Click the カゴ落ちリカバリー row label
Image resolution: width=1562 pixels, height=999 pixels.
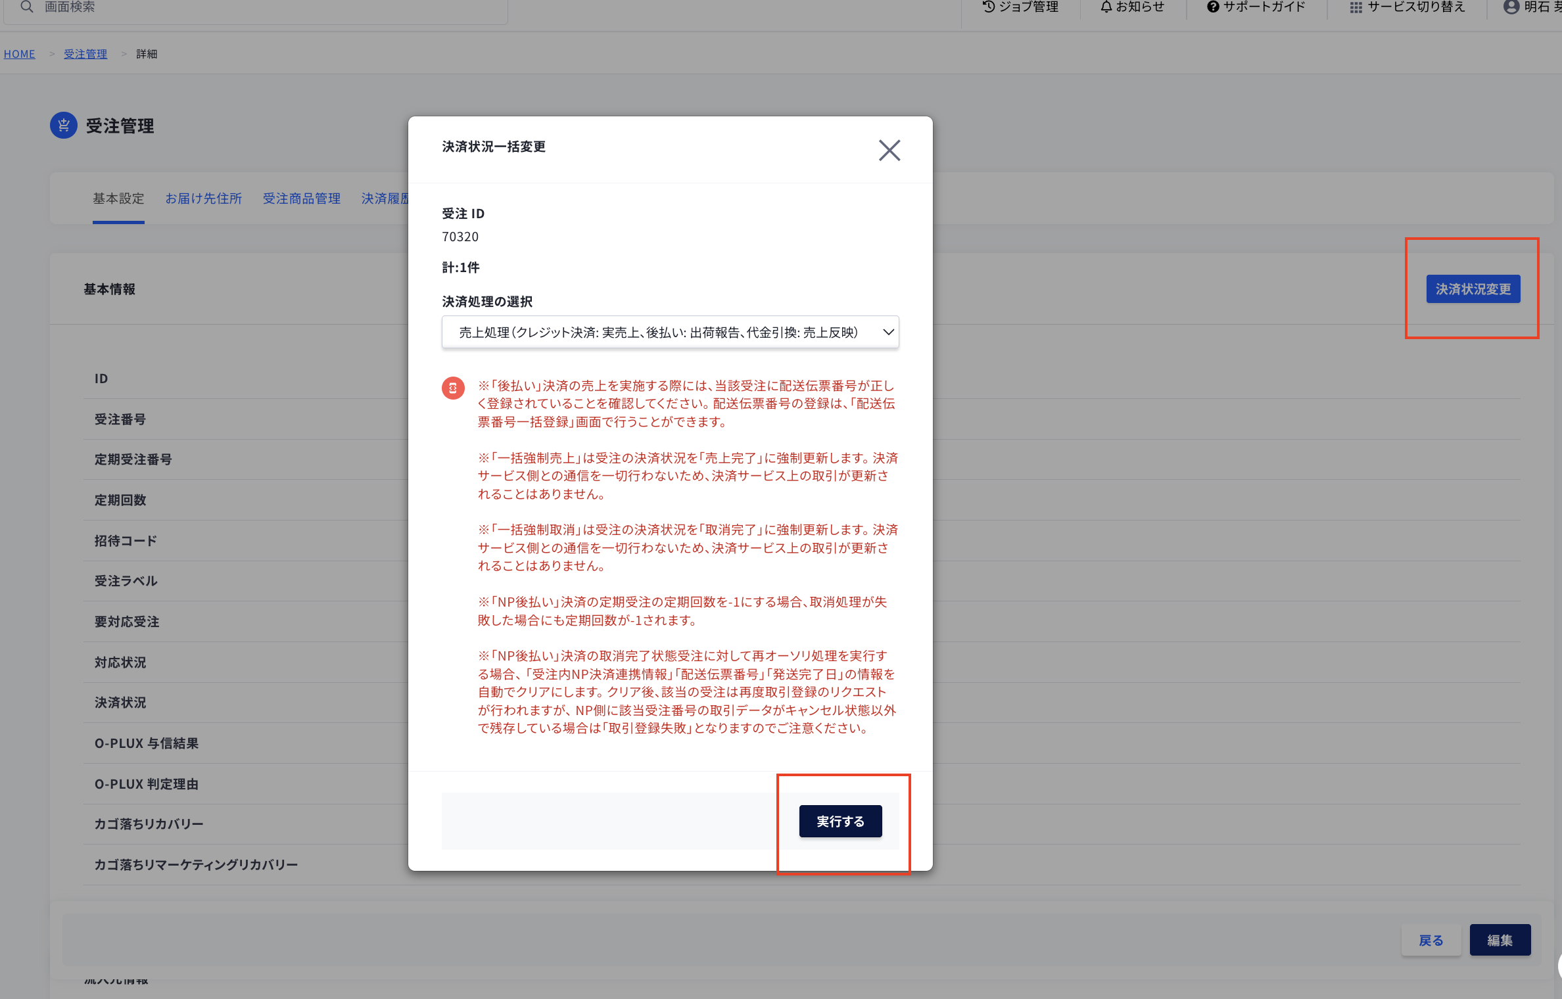[x=149, y=824]
